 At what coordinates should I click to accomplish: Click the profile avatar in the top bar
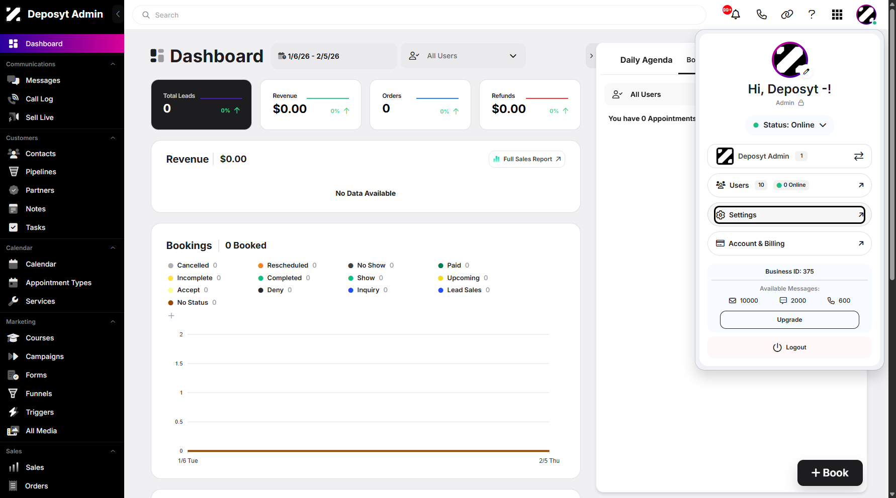point(866,15)
